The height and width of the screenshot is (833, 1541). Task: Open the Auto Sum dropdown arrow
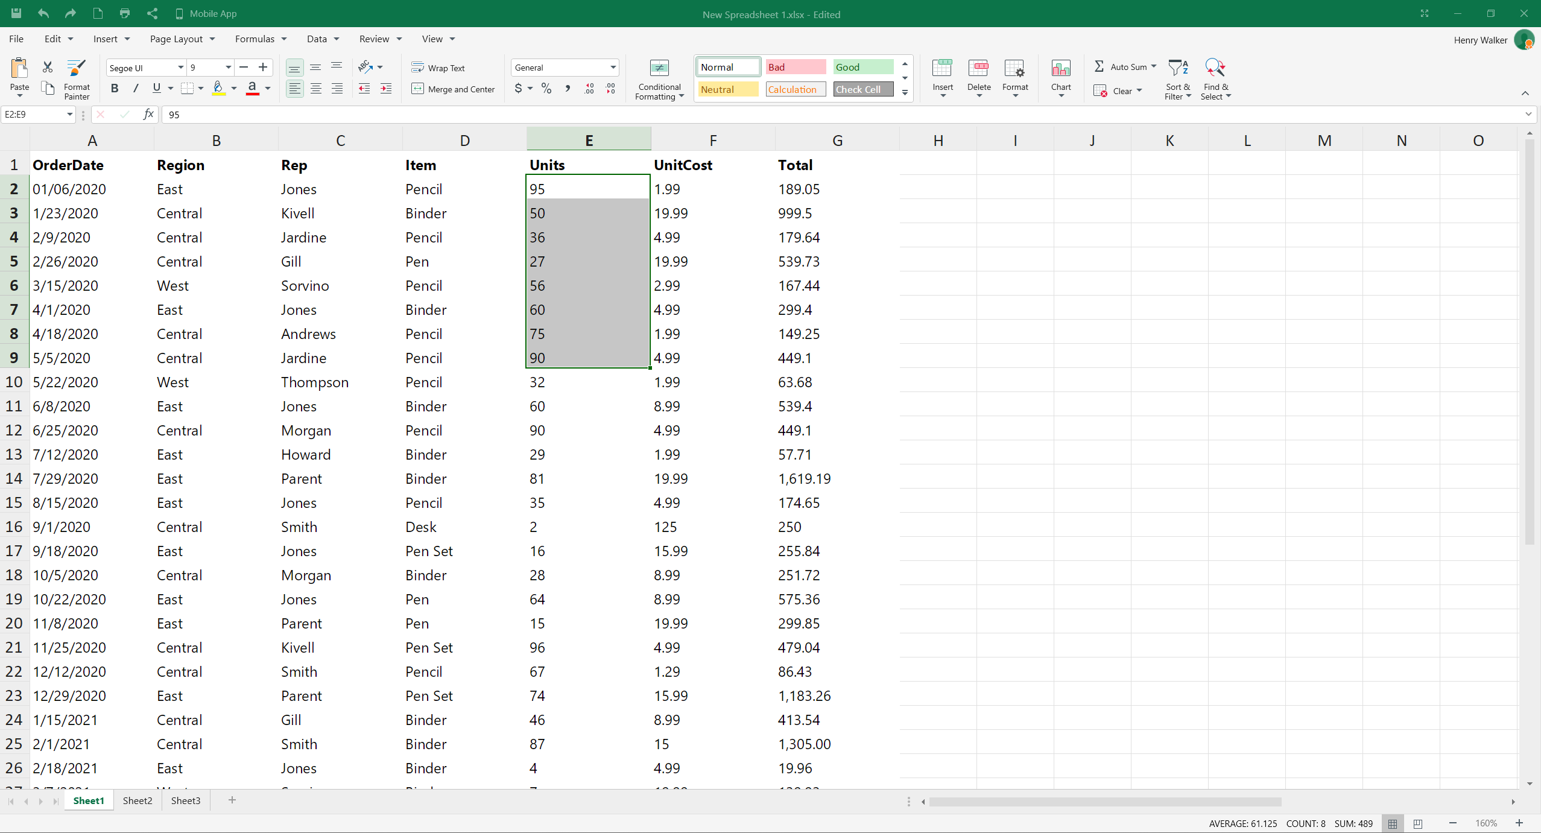(x=1154, y=67)
